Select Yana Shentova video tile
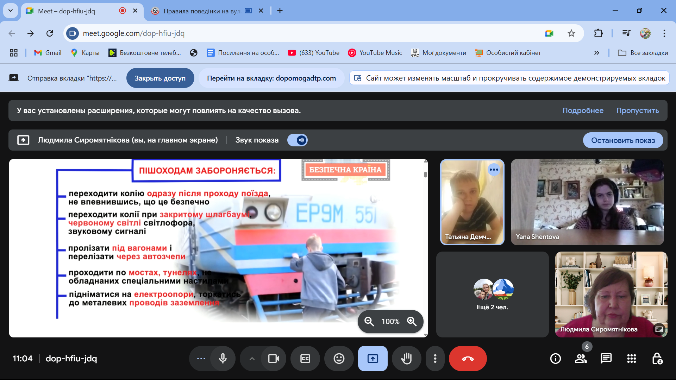This screenshot has height=380, width=676. pyautogui.click(x=587, y=202)
